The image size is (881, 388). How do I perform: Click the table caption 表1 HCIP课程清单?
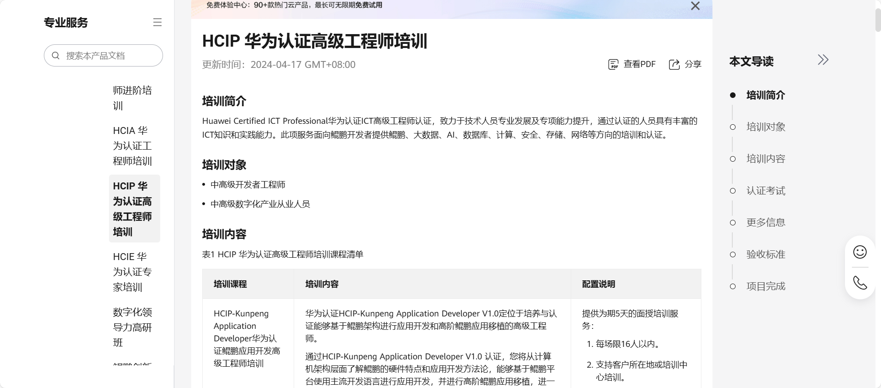[x=283, y=255]
